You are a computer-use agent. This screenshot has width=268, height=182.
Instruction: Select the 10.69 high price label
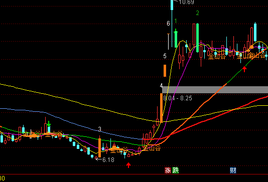186,2
